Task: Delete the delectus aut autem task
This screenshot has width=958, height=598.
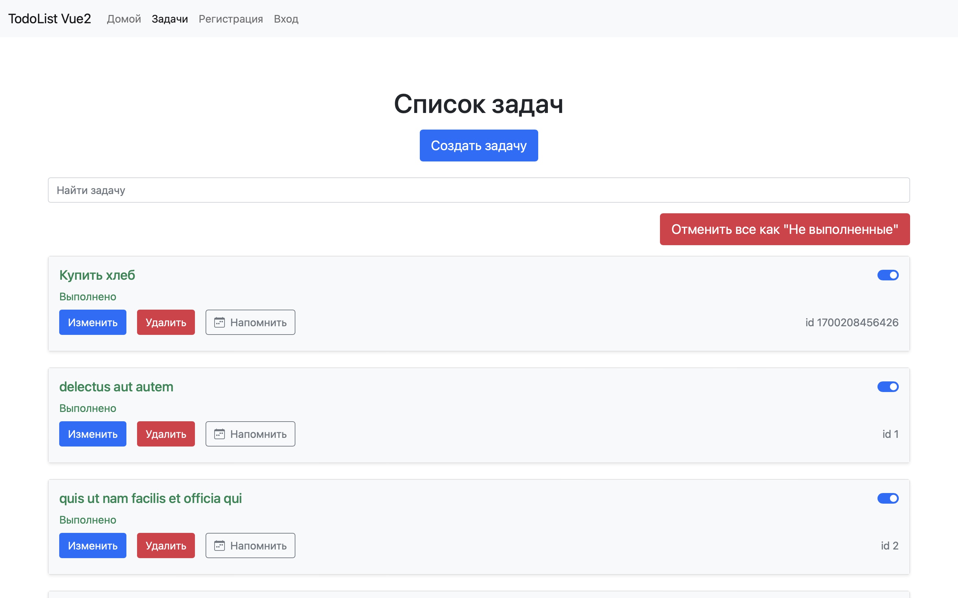Action: point(166,434)
